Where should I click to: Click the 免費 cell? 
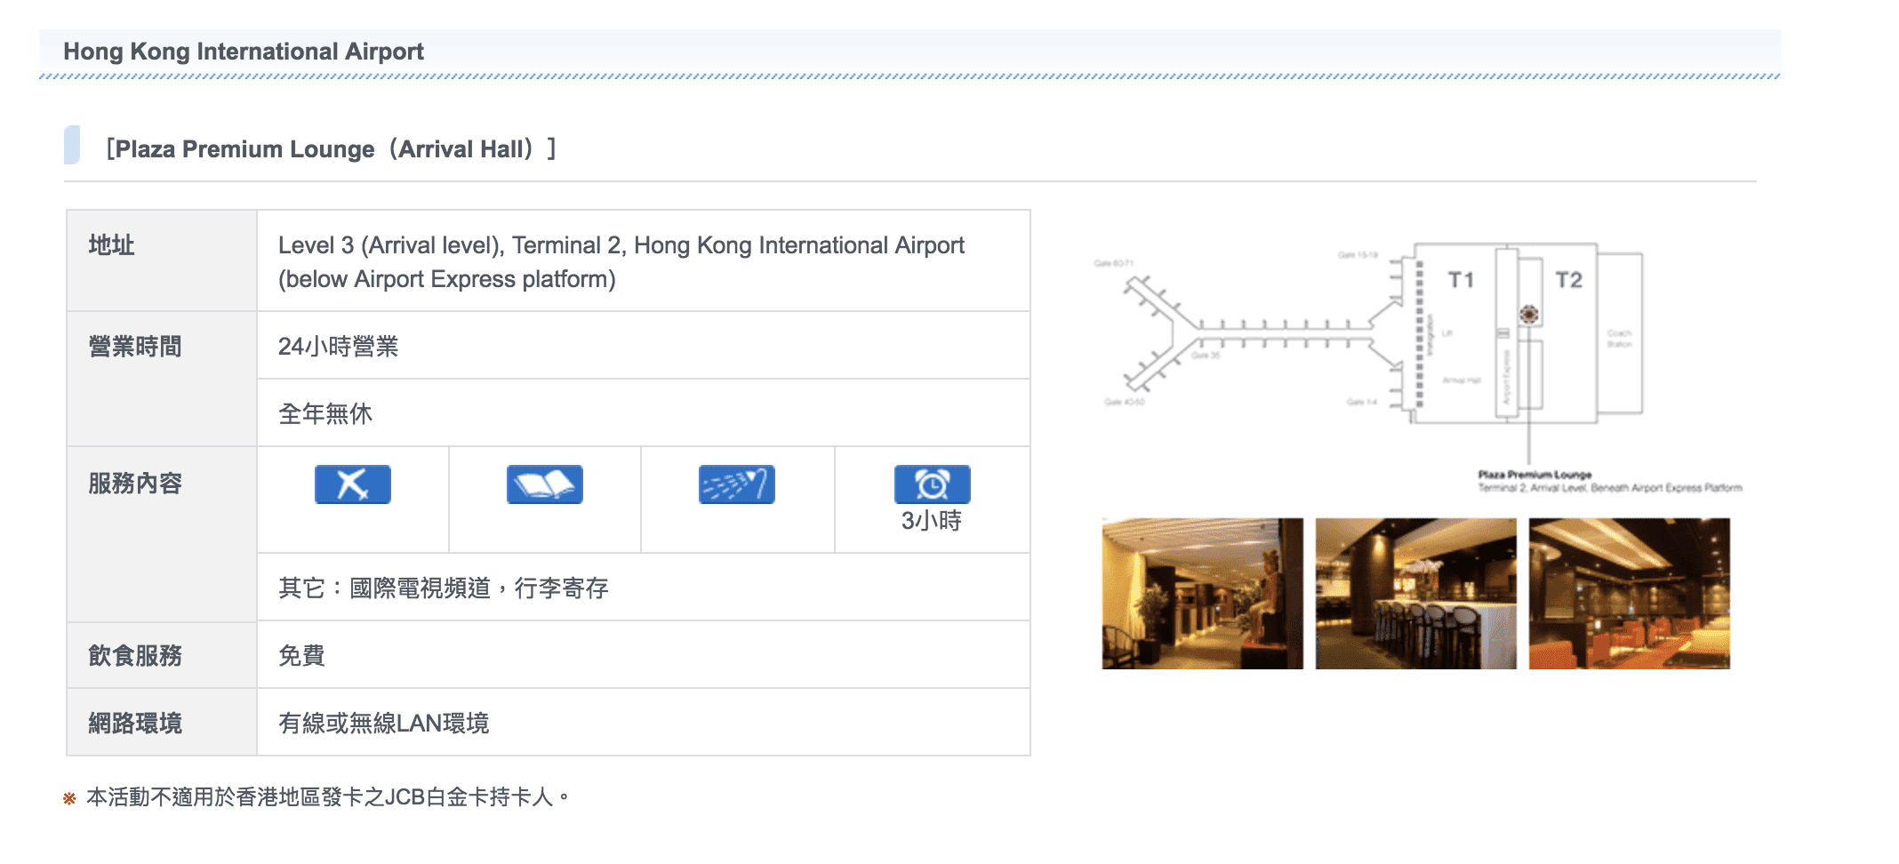644,655
